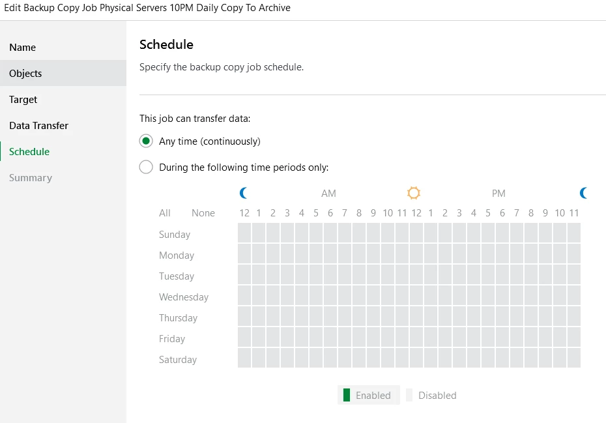
Task: Click the green Enabled legend swatch
Action: (347, 395)
